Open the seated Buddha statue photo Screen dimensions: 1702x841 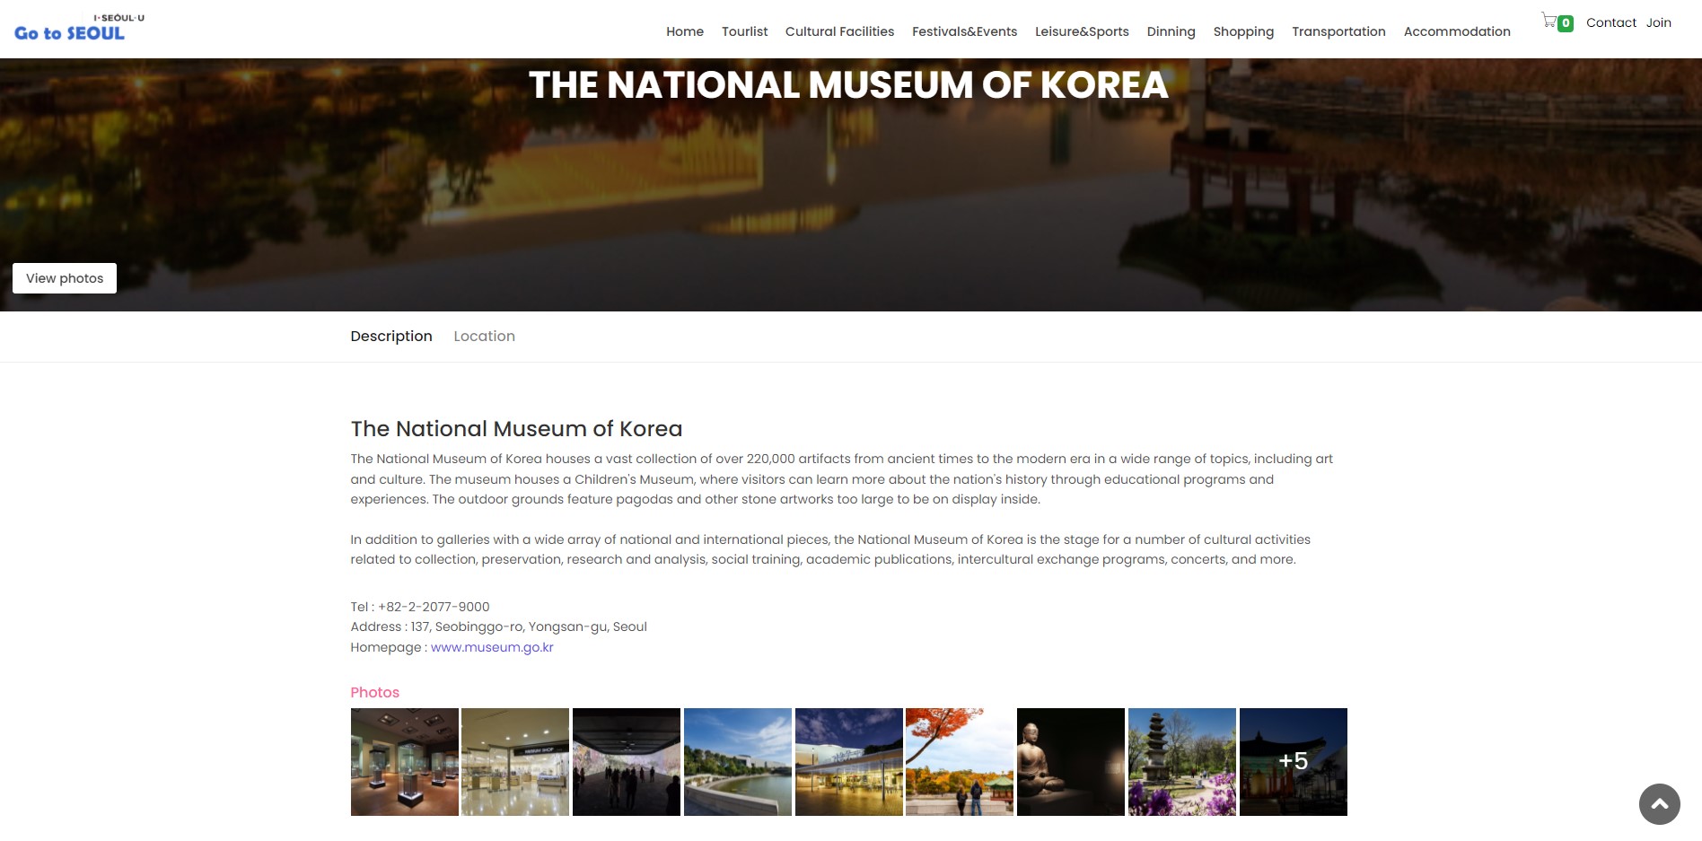[x=1071, y=762]
